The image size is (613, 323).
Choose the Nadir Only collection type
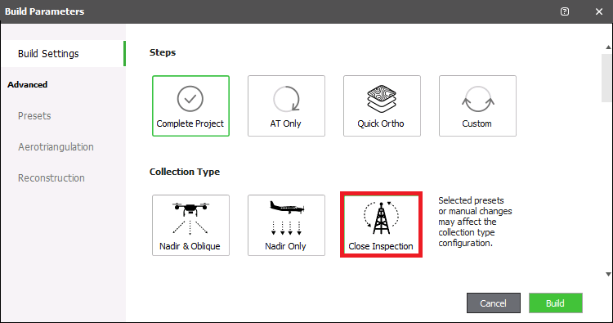286,225
